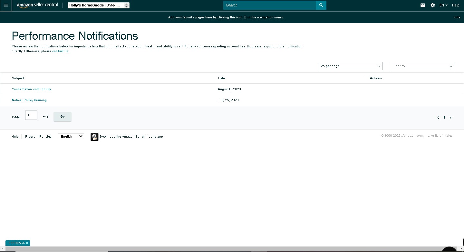The height and width of the screenshot is (252, 464).
Task: Click the August 6, 2023 date cell
Action: [229, 89]
